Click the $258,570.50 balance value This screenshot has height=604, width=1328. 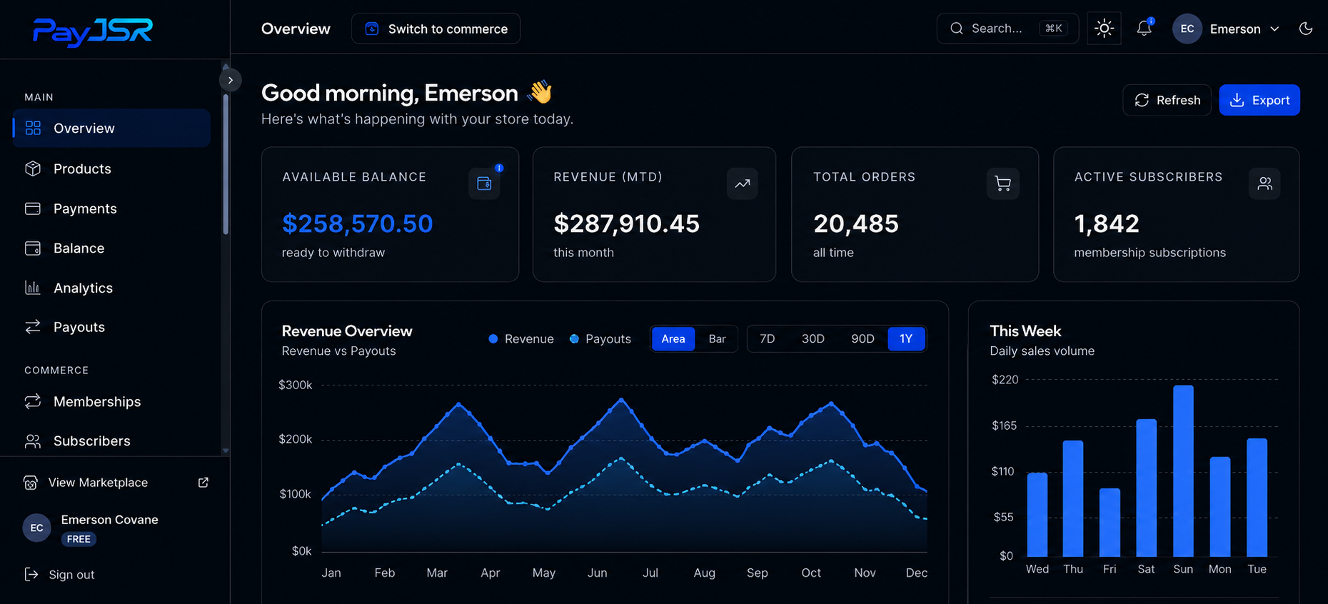click(x=357, y=223)
